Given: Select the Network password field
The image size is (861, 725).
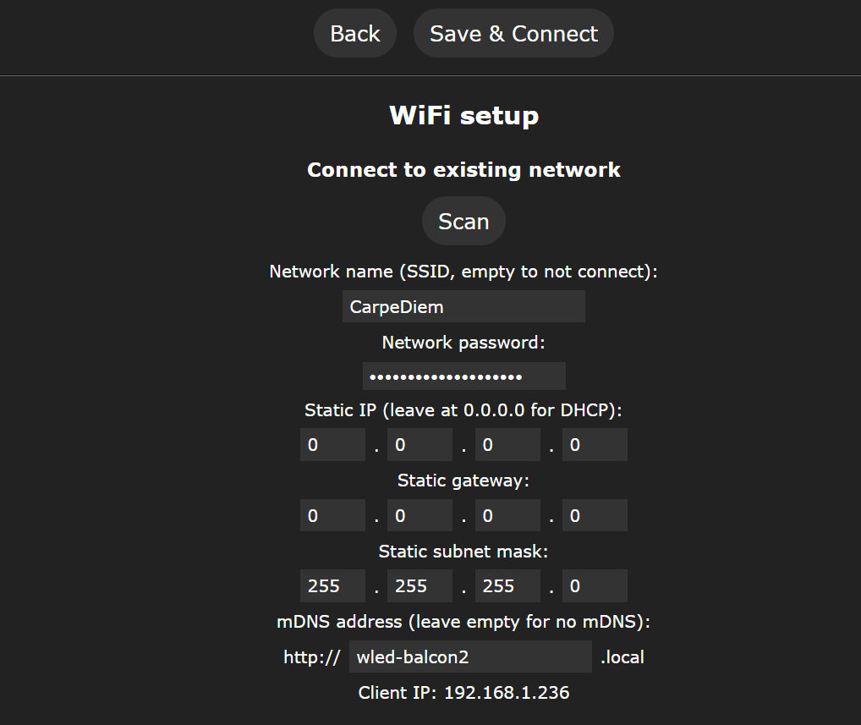Looking at the screenshot, I should click(463, 376).
